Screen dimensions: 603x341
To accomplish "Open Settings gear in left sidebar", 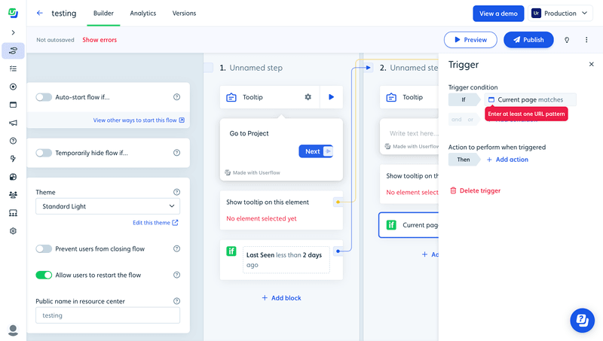I will 13,231.
